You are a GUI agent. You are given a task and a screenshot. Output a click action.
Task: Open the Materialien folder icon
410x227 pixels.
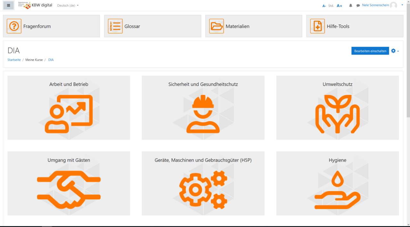click(x=216, y=26)
